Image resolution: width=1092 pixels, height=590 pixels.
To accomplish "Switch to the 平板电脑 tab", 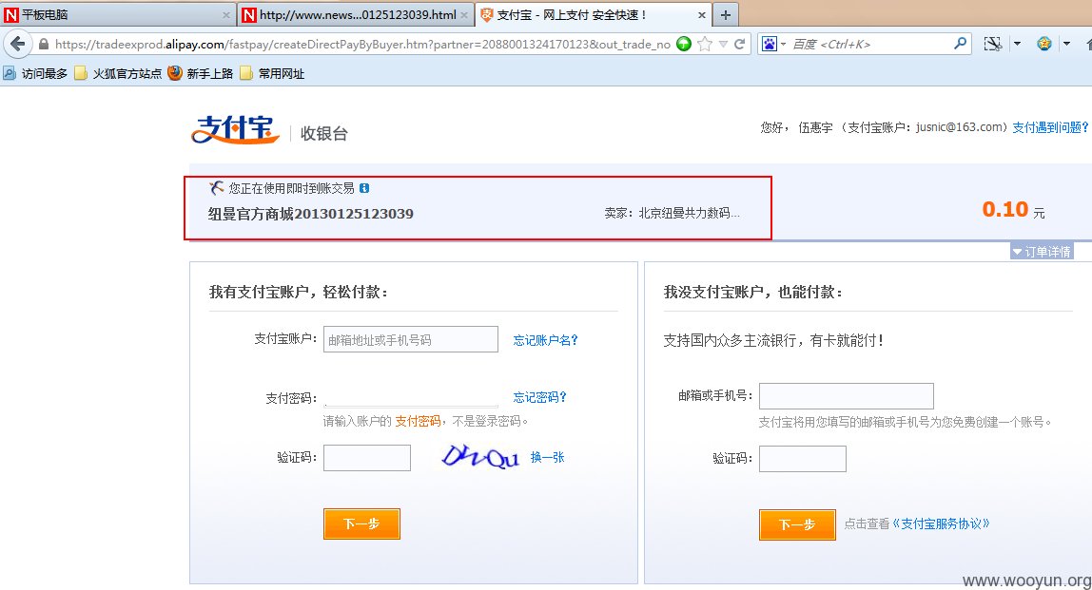I will [x=118, y=14].
